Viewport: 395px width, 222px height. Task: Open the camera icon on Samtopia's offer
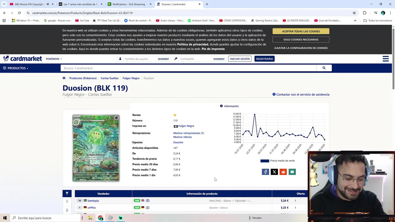click(x=148, y=201)
